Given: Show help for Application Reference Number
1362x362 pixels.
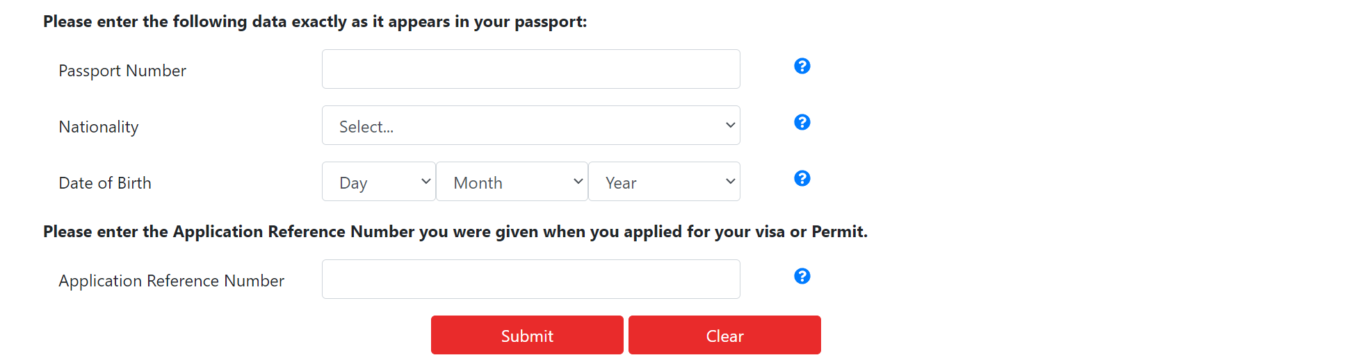Looking at the screenshot, I should tap(802, 276).
